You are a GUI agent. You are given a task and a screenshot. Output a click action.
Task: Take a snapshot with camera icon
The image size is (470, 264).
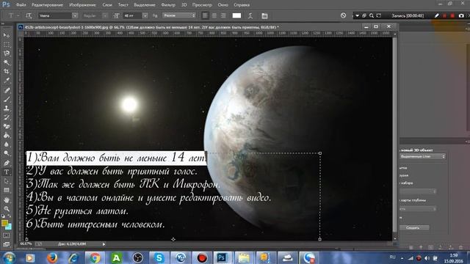tap(461, 15)
